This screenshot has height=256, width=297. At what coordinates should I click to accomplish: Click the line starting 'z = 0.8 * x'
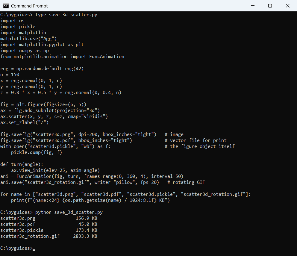point(61,93)
